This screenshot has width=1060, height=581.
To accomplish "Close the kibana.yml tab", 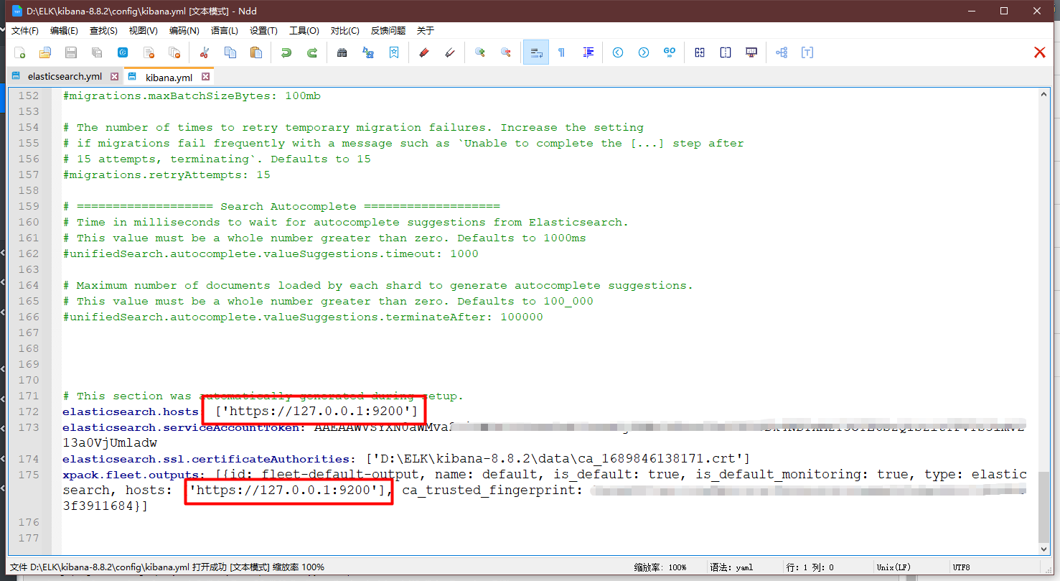I will pos(206,77).
